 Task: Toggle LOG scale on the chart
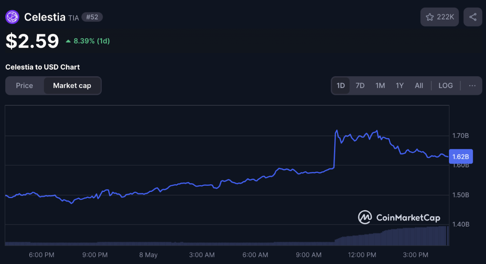tap(446, 86)
